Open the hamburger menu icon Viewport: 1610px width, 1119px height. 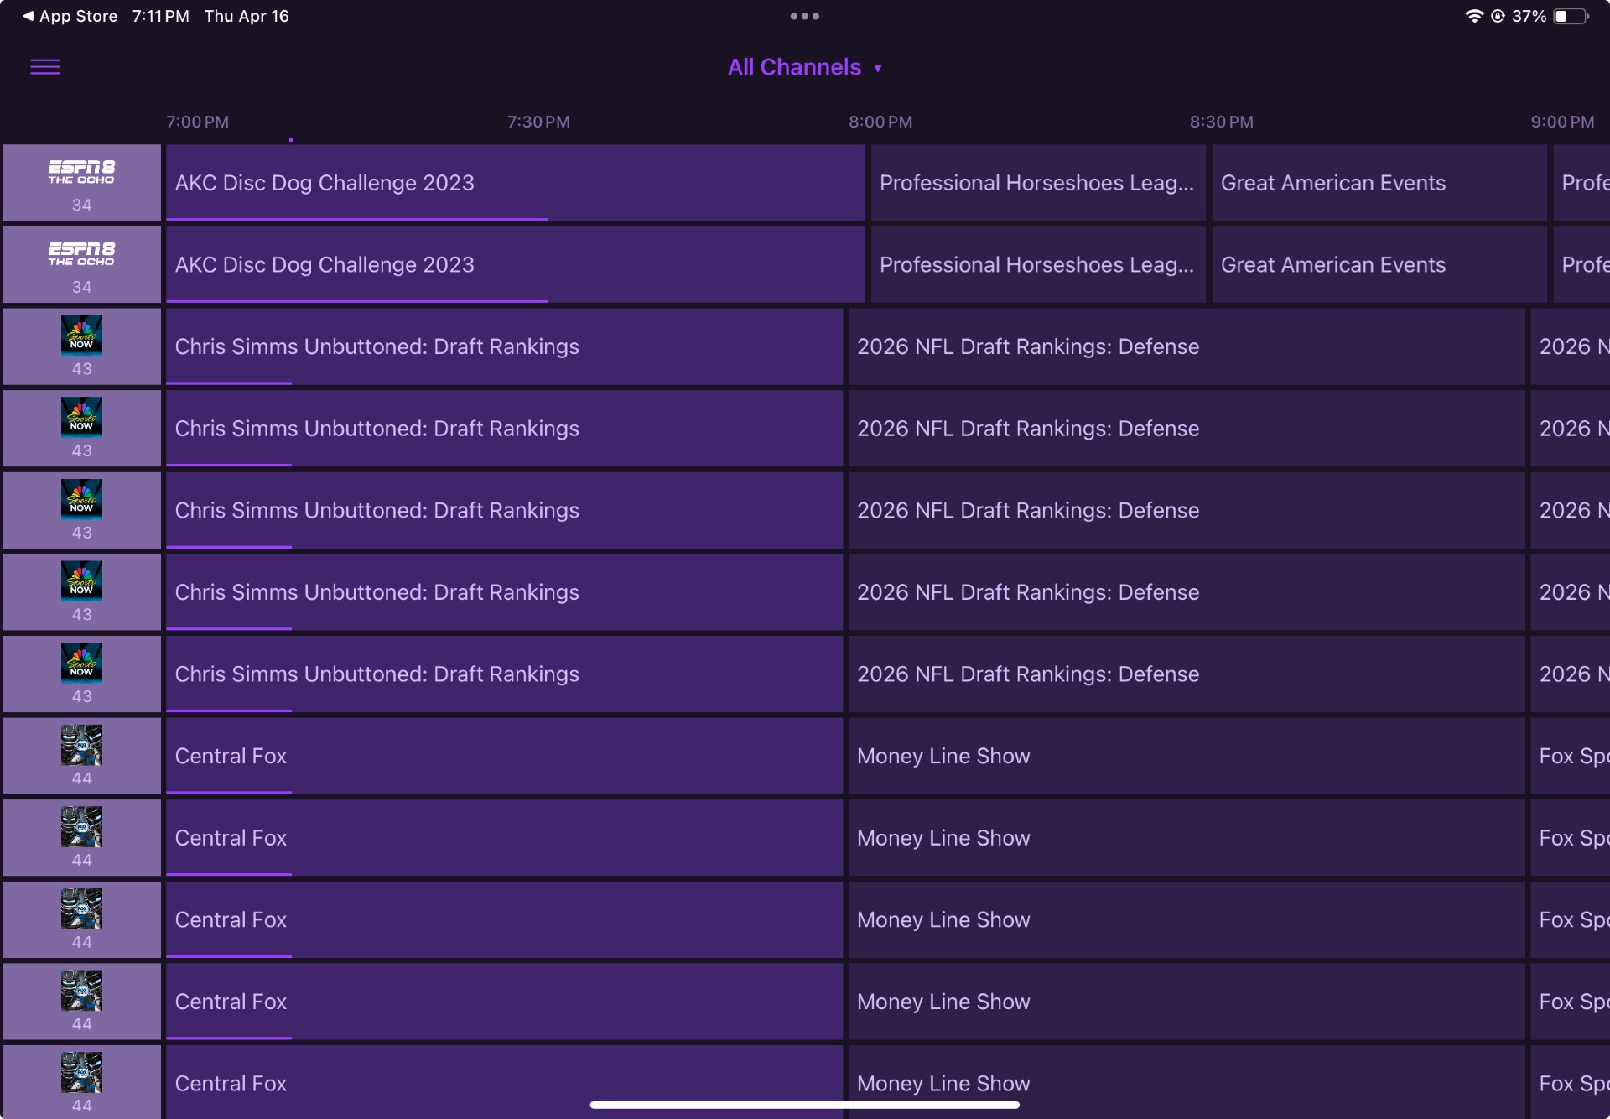tap(45, 67)
